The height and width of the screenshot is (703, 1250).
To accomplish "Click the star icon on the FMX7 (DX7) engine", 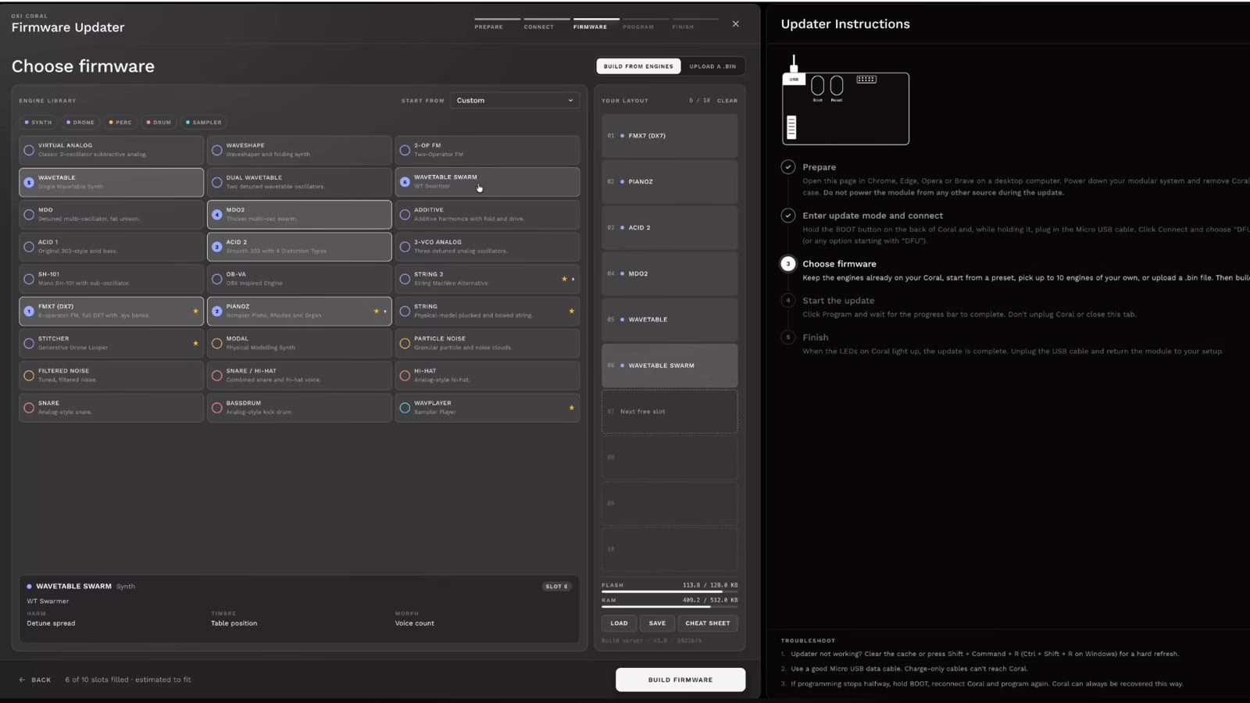I will click(195, 311).
